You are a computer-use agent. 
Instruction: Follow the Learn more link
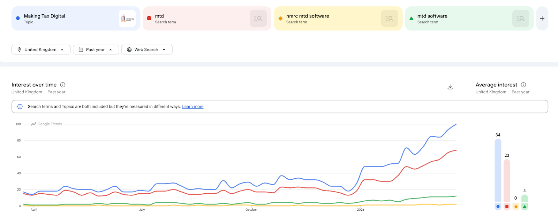pos(193,107)
